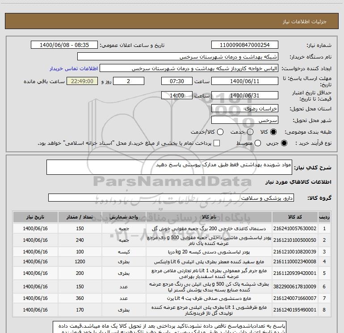The width and height of the screenshot is (344, 333).
Task: Click quantity 1200 in row 4
Action: click(x=80, y=261)
